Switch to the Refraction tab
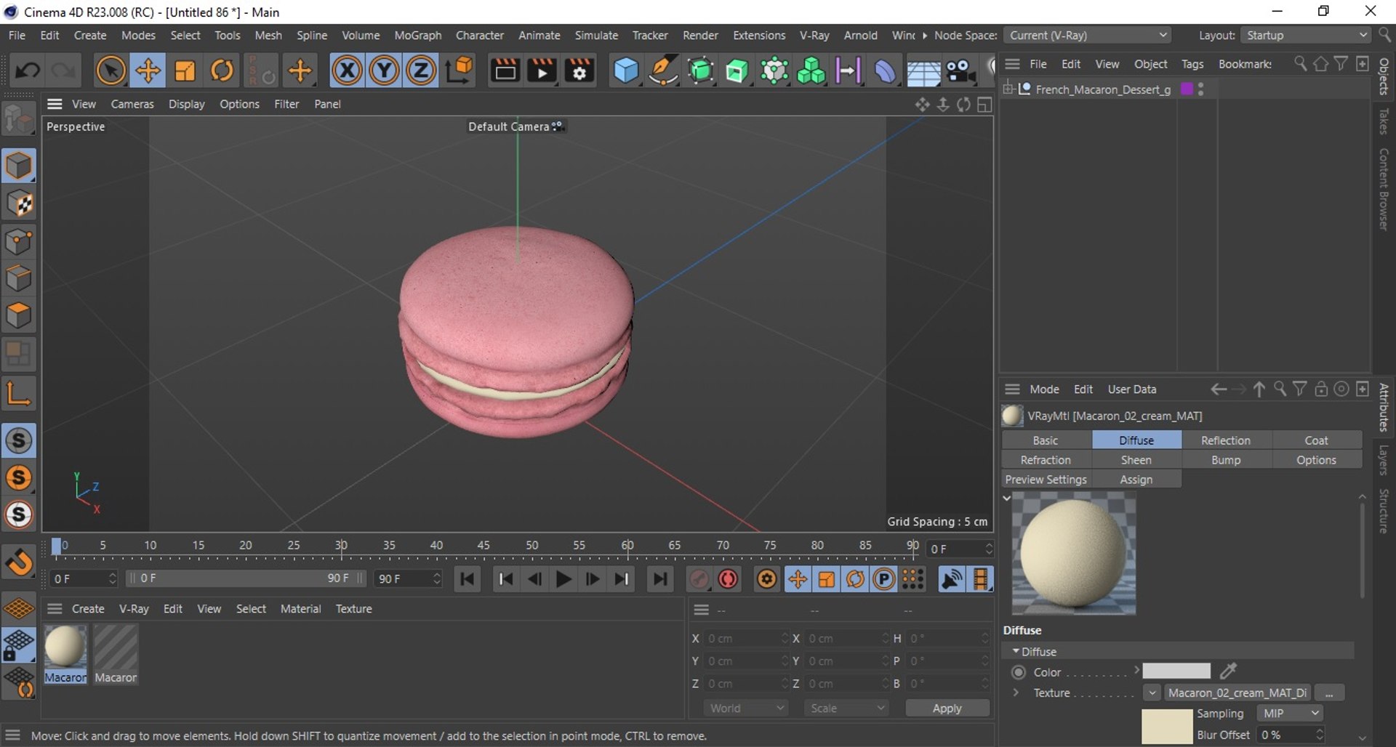Image resolution: width=1396 pixels, height=747 pixels. click(x=1046, y=460)
